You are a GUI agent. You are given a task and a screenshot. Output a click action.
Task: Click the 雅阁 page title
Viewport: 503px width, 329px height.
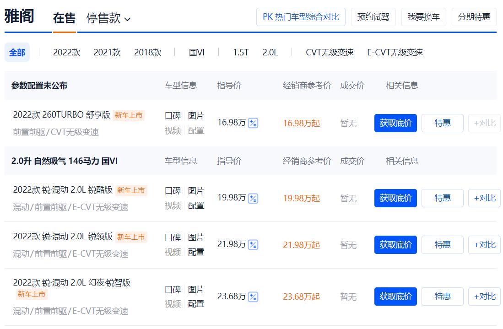[x=19, y=16]
